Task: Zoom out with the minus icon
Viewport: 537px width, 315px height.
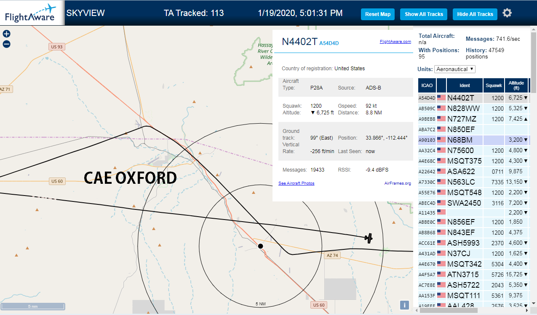Action: (6, 44)
